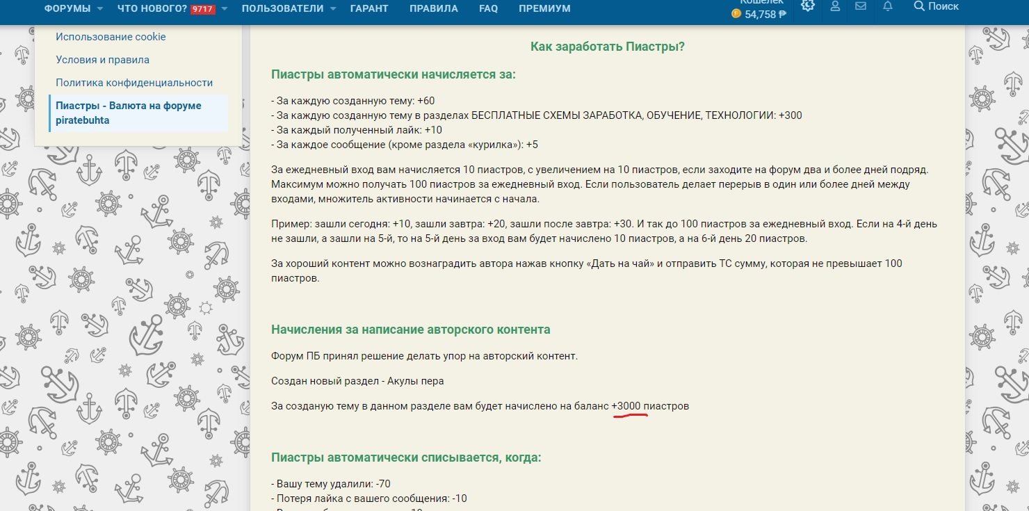Open the notifications bell icon
This screenshot has width=1029, height=511.
pos(887,6)
